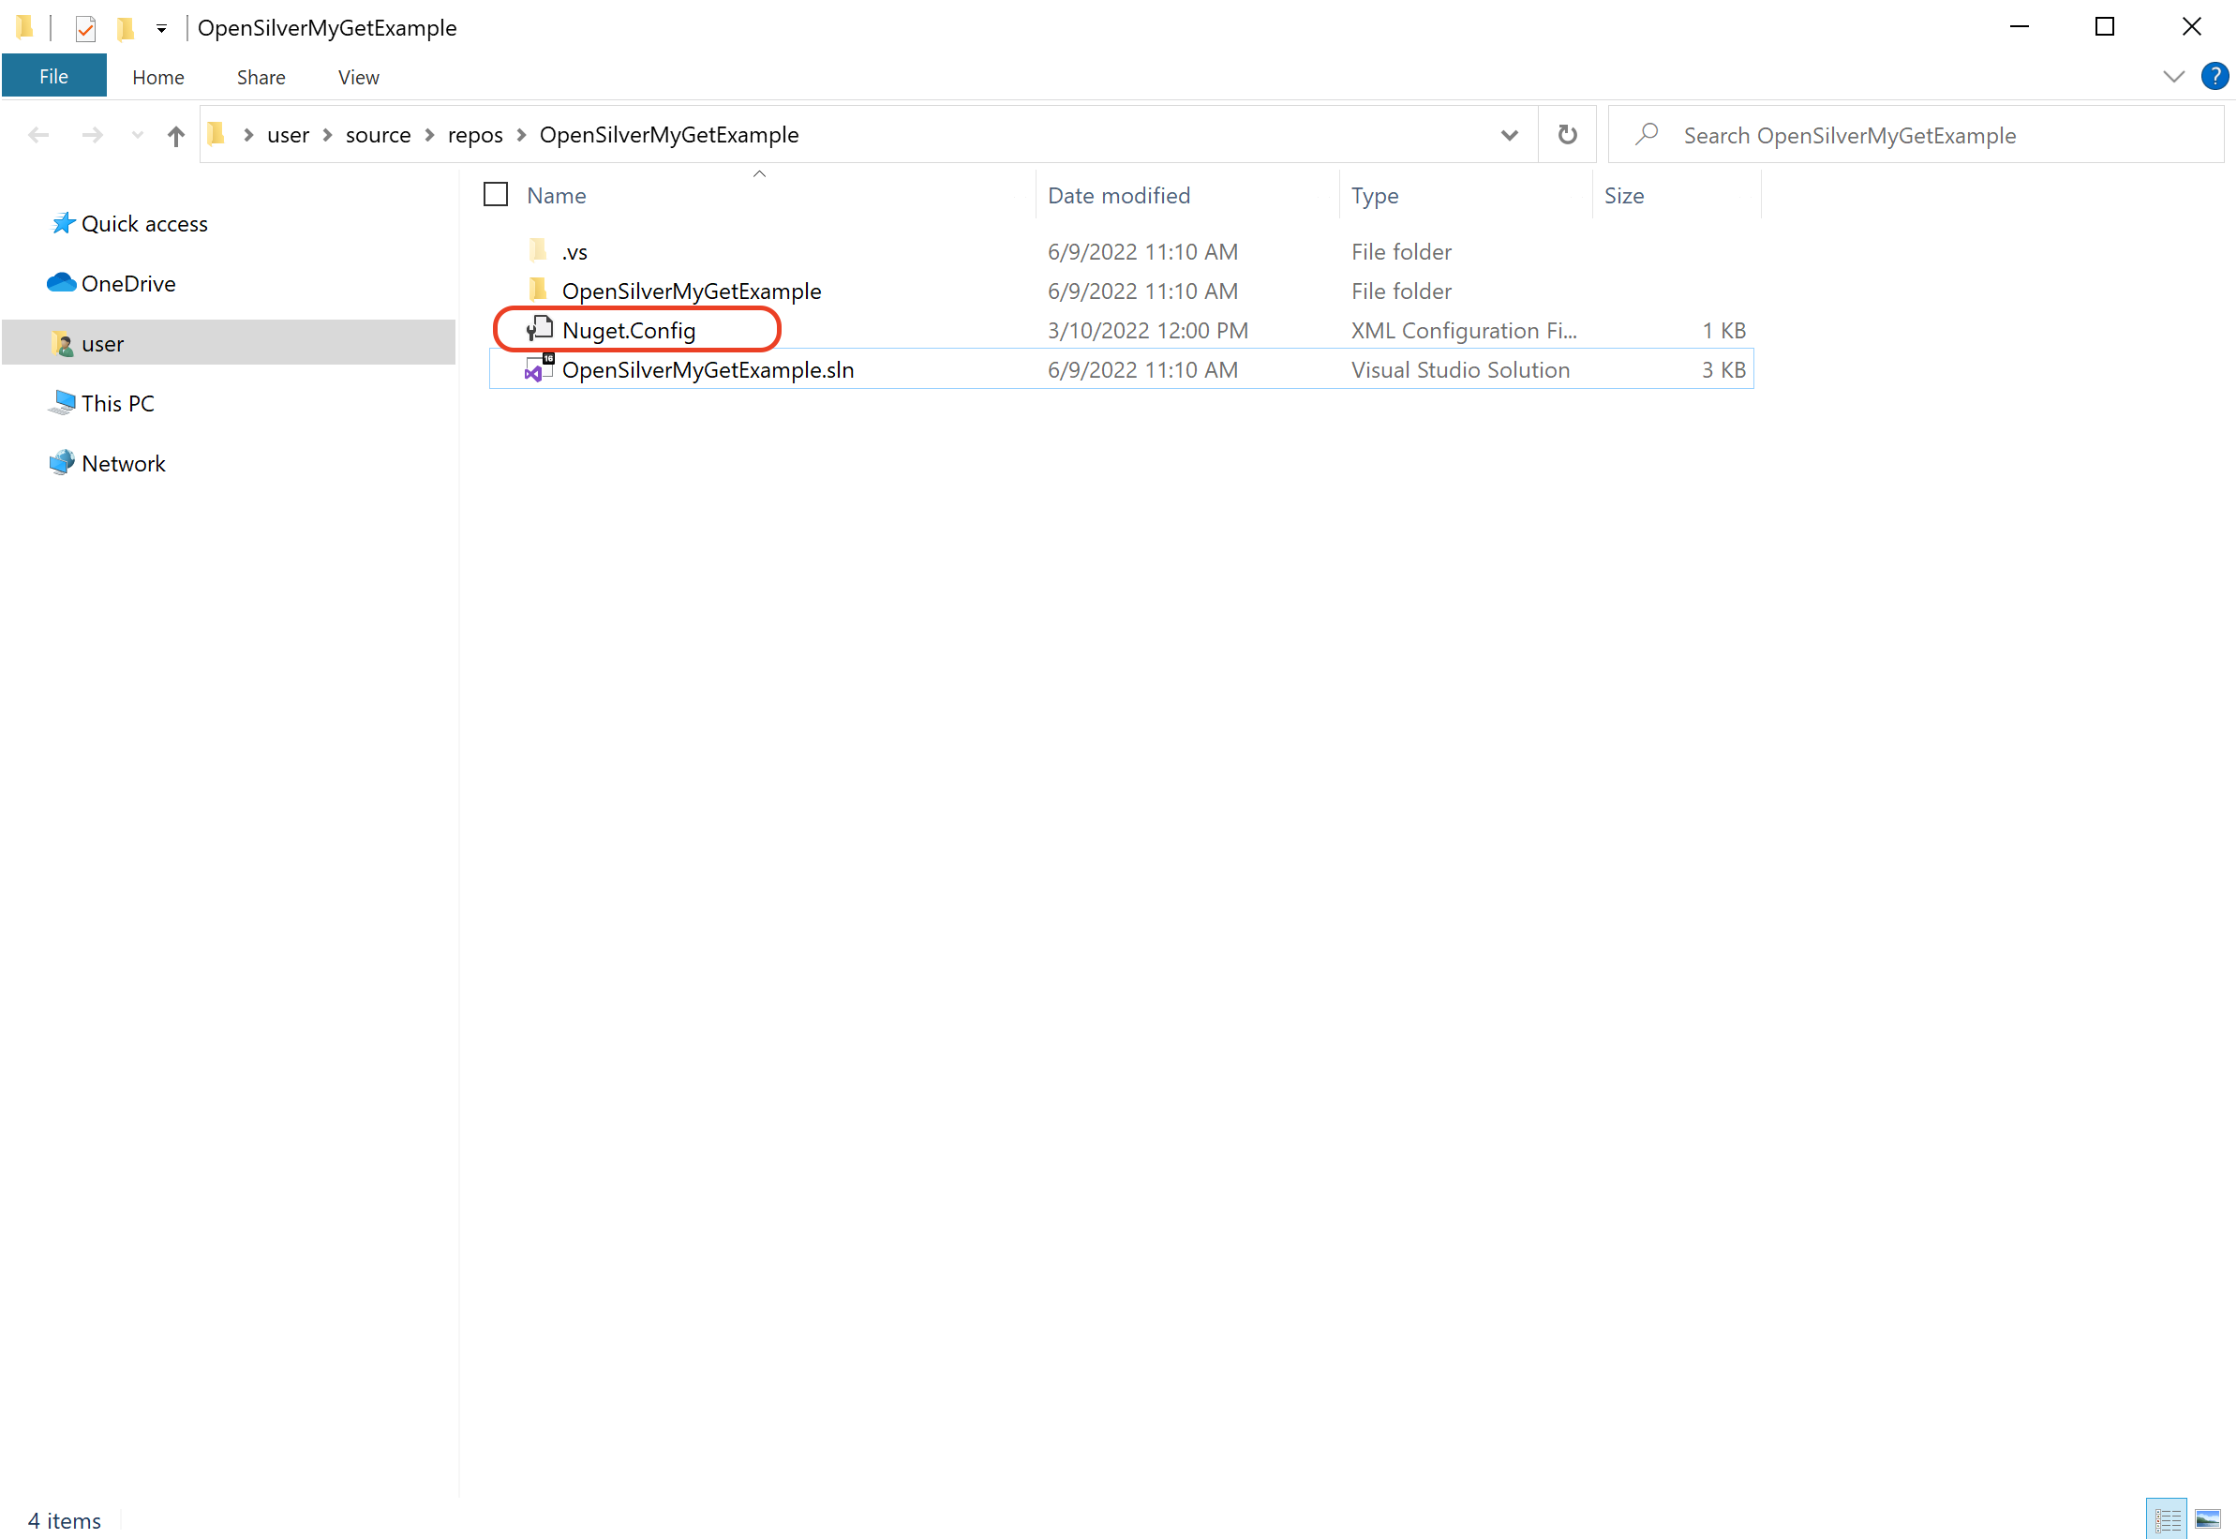Open Quick access in navigation pane

coord(144,224)
